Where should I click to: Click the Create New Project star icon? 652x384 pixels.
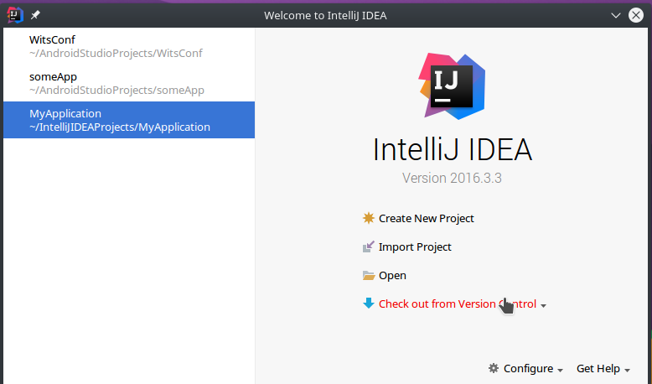pyautogui.click(x=369, y=218)
